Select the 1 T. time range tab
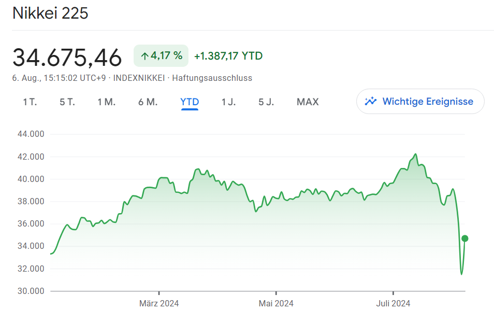 (30, 102)
